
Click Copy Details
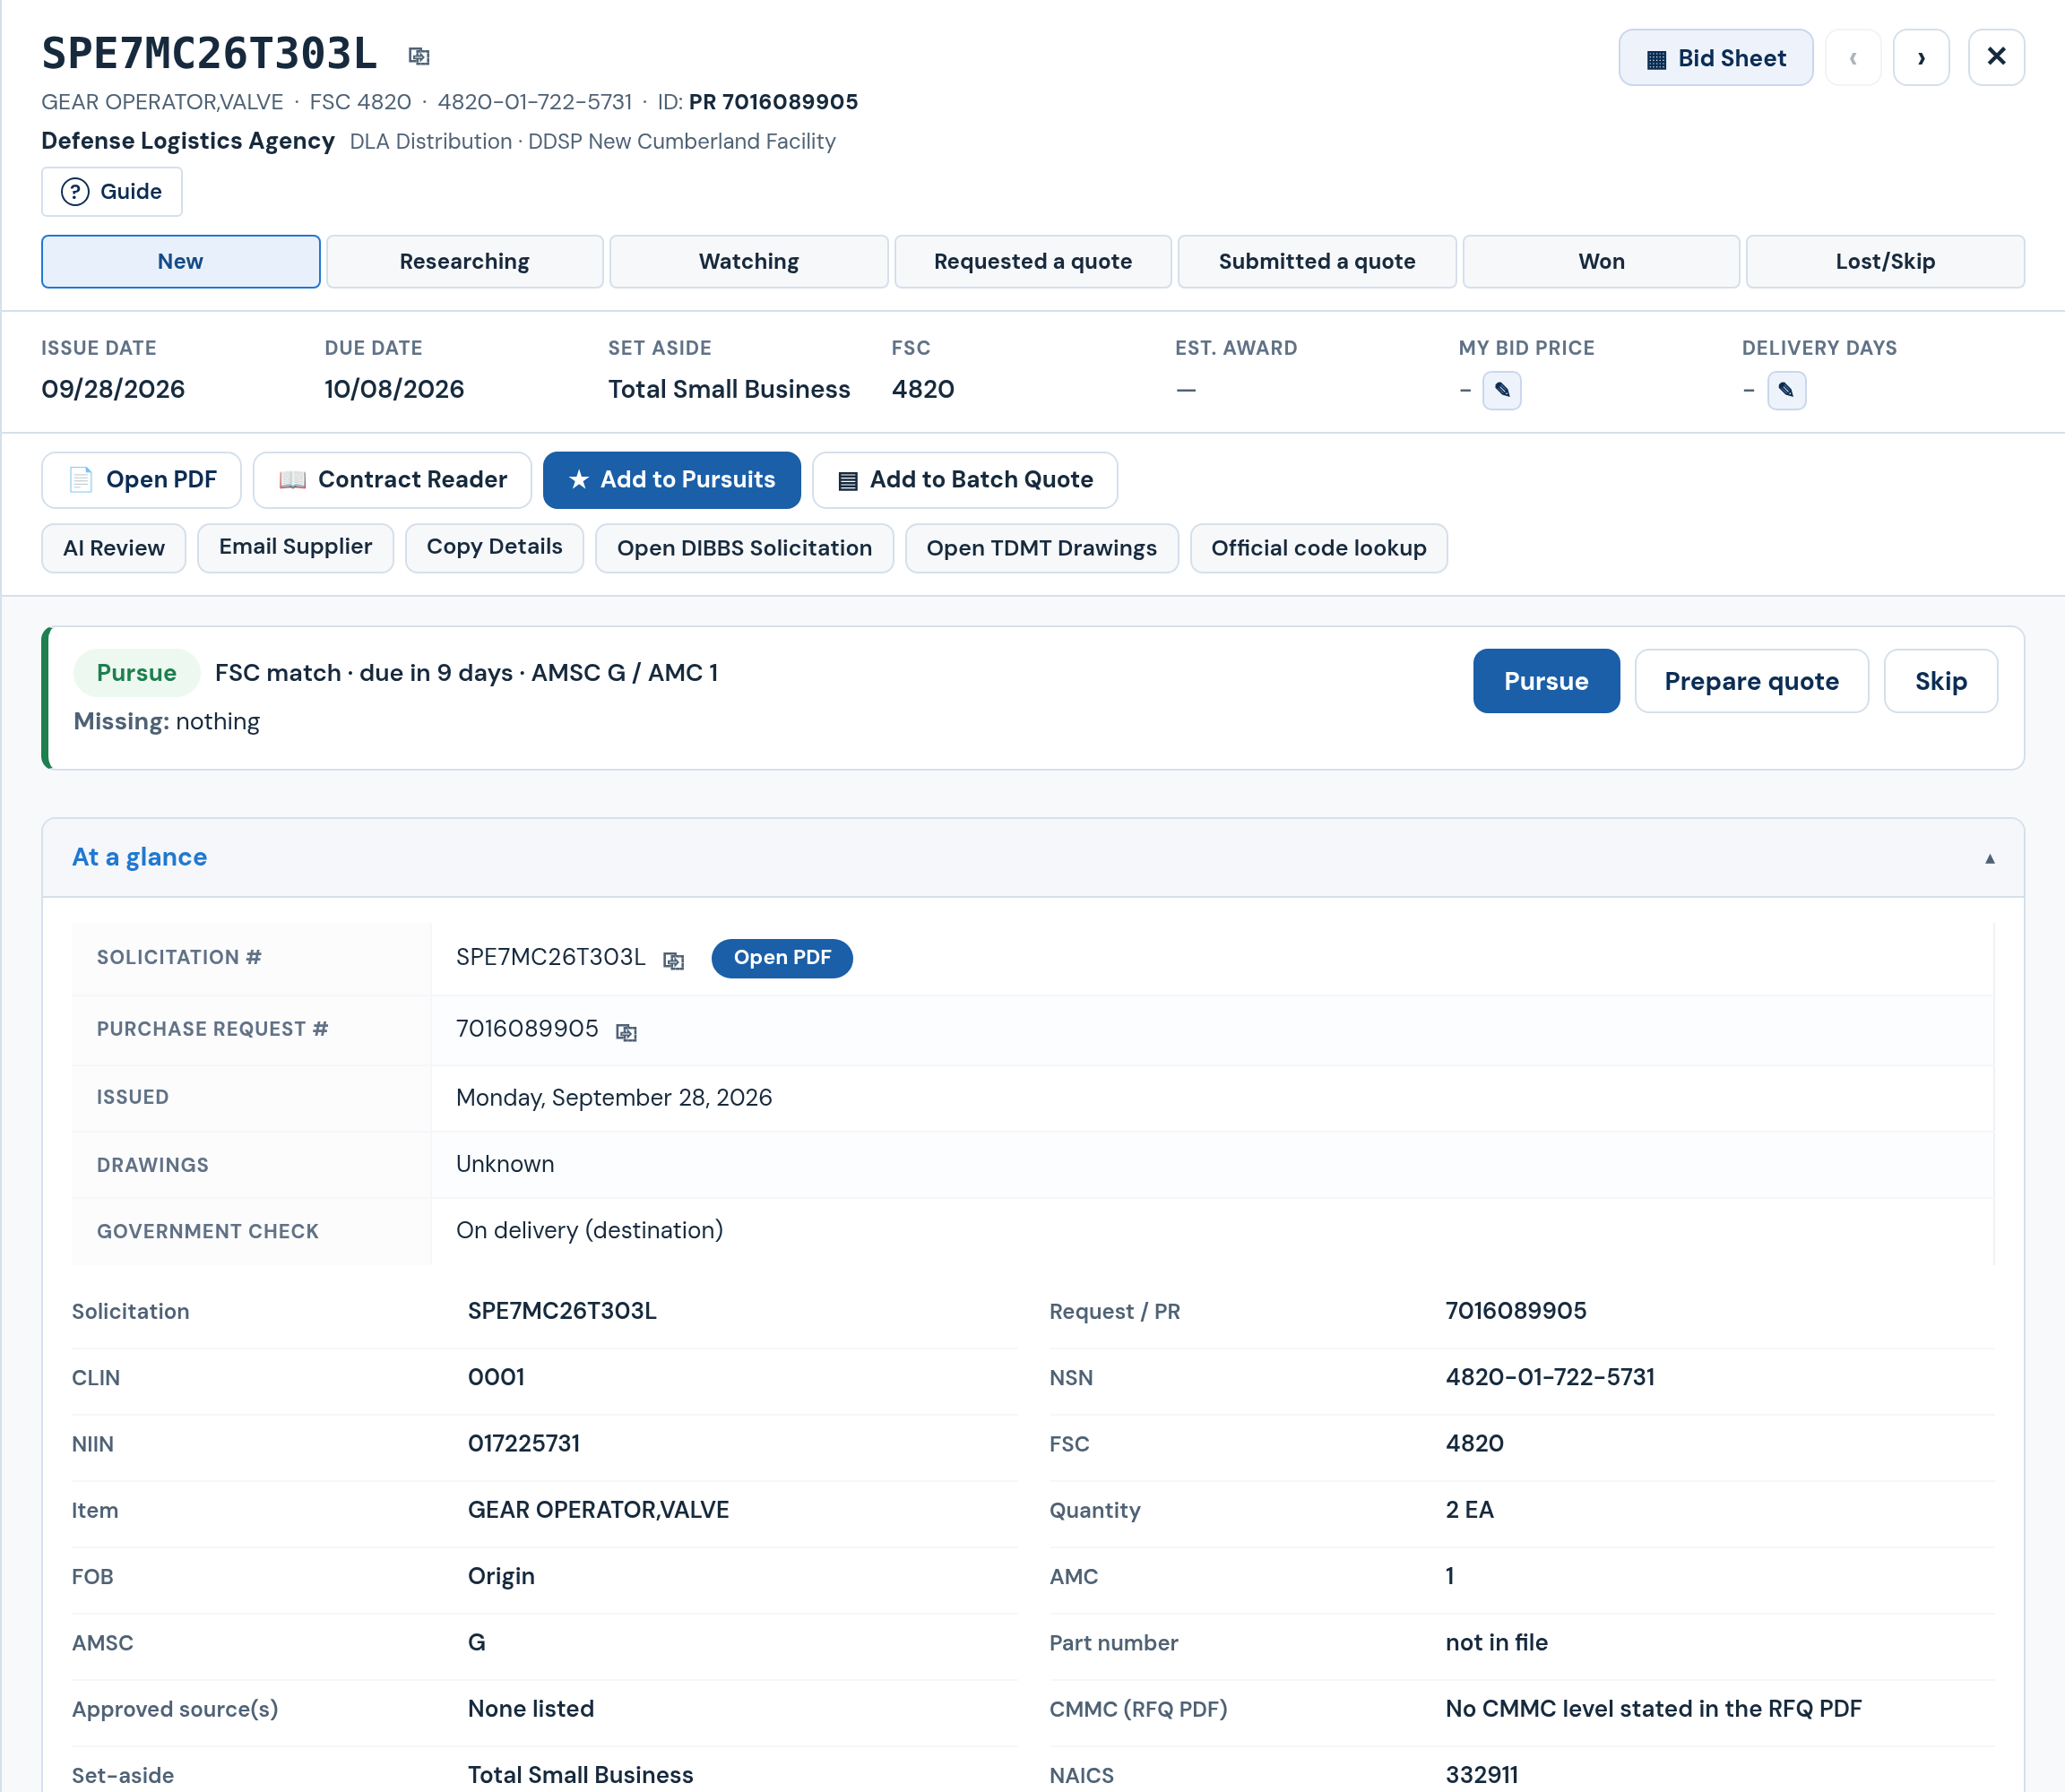(x=494, y=548)
